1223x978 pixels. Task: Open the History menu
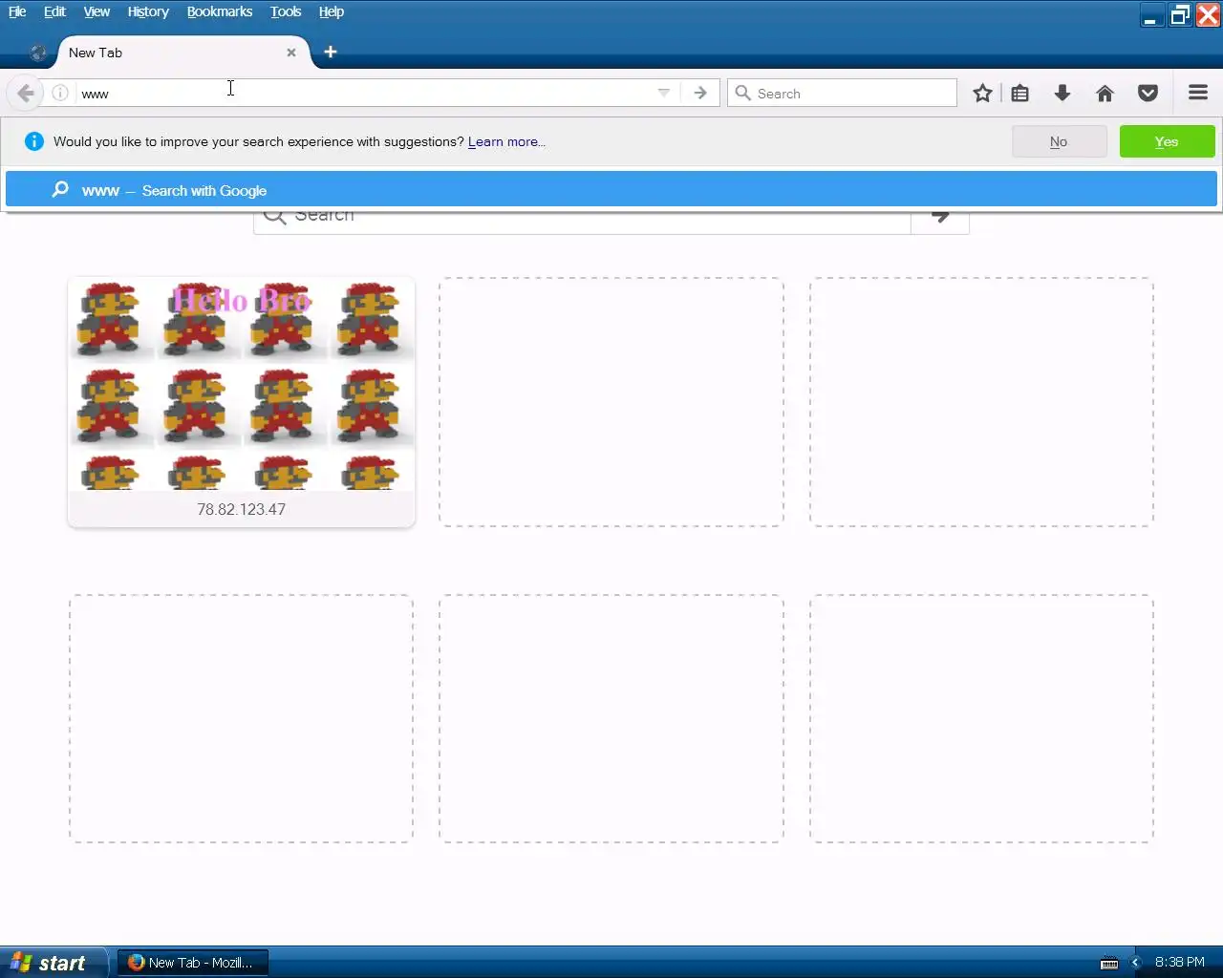(148, 11)
